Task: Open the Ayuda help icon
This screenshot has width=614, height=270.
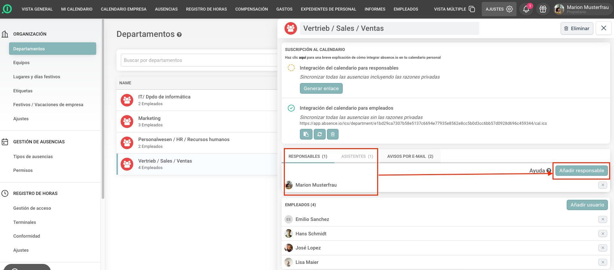Action: pos(549,171)
